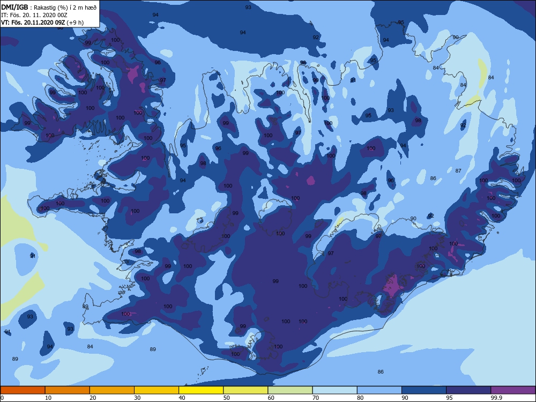Select the amber 30–40 legend swatch
Image resolution: width=536 pixels, height=402 pixels.
click(157, 390)
